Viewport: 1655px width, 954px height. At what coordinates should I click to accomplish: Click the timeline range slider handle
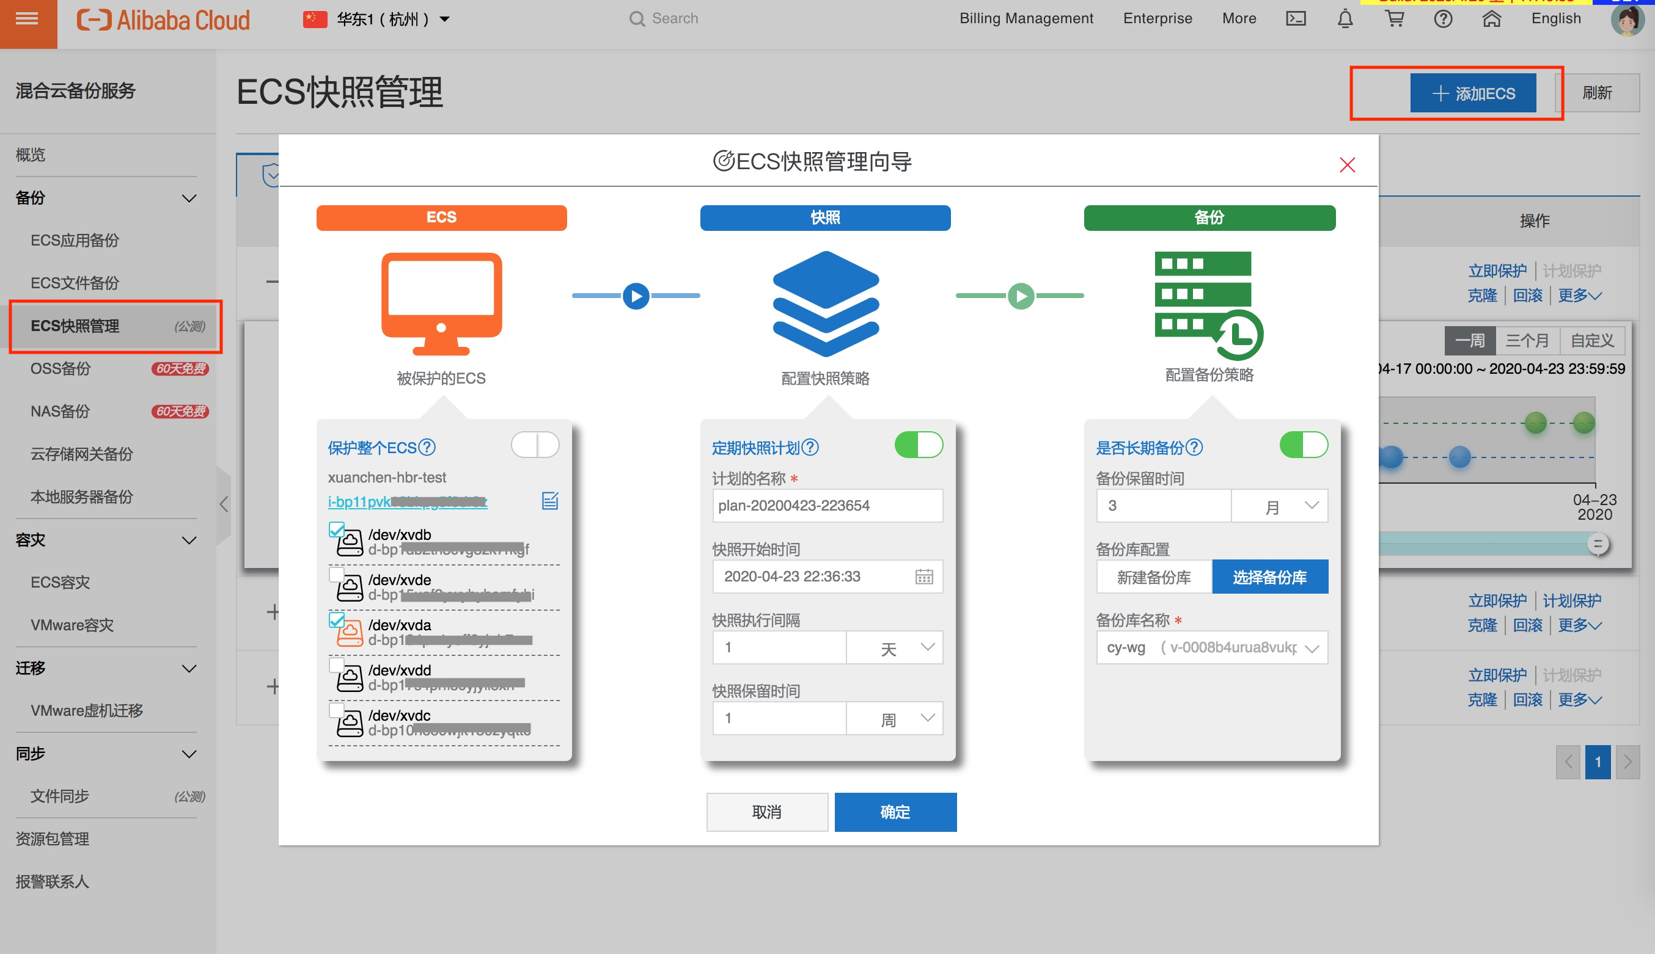click(1598, 544)
